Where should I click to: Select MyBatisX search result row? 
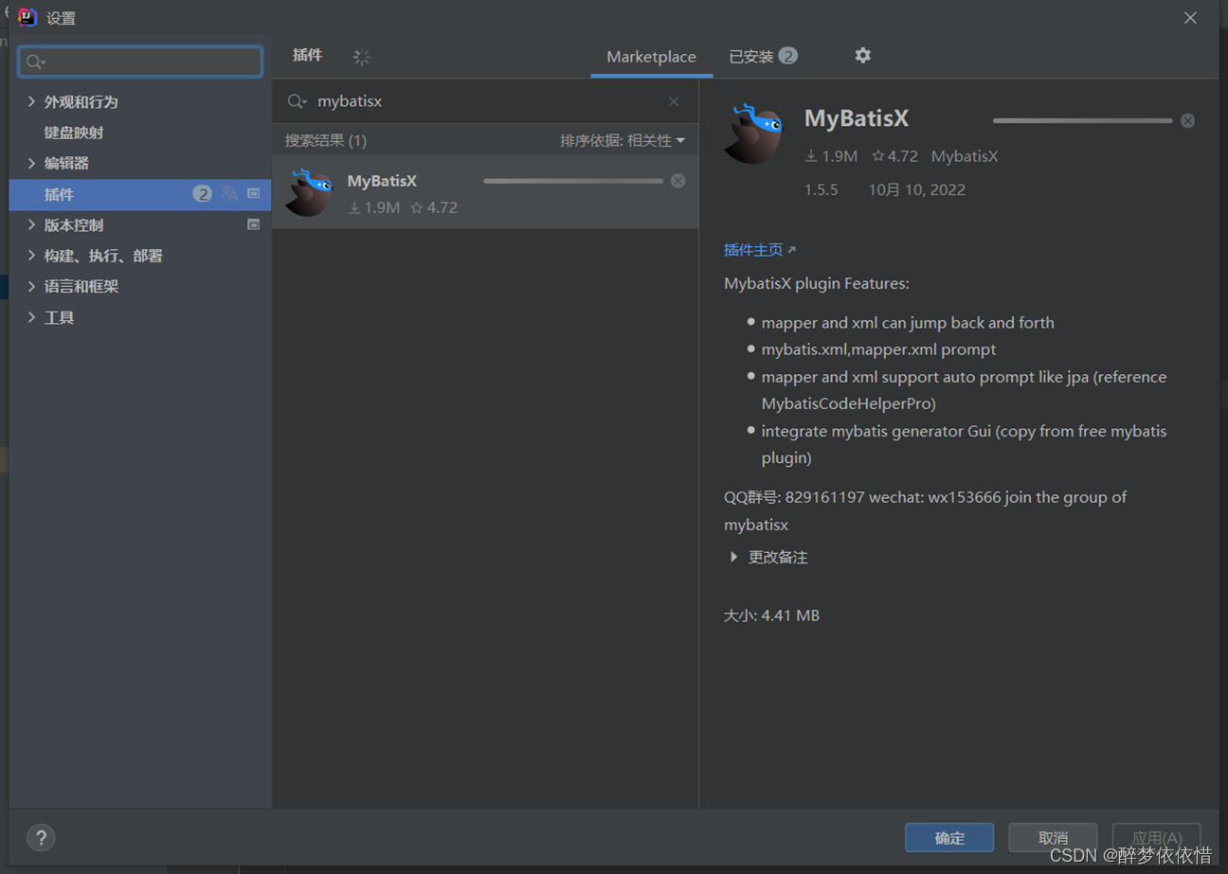point(485,192)
